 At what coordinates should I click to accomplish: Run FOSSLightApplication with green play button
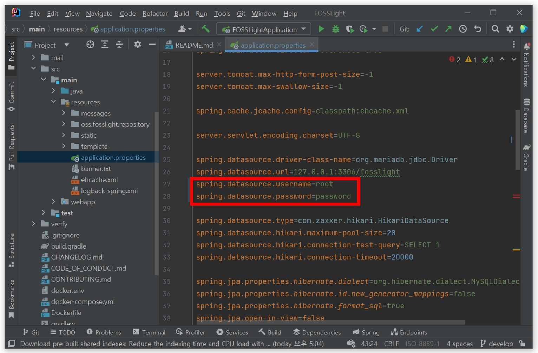click(321, 29)
